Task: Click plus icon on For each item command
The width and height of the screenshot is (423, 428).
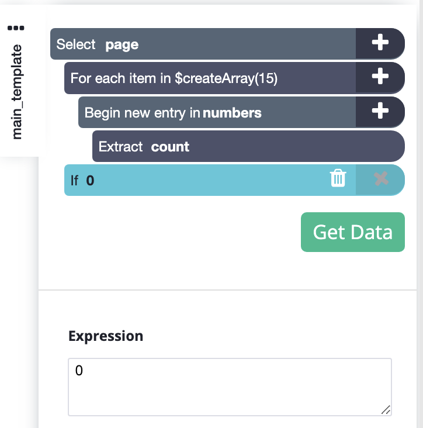Action: [x=380, y=77]
